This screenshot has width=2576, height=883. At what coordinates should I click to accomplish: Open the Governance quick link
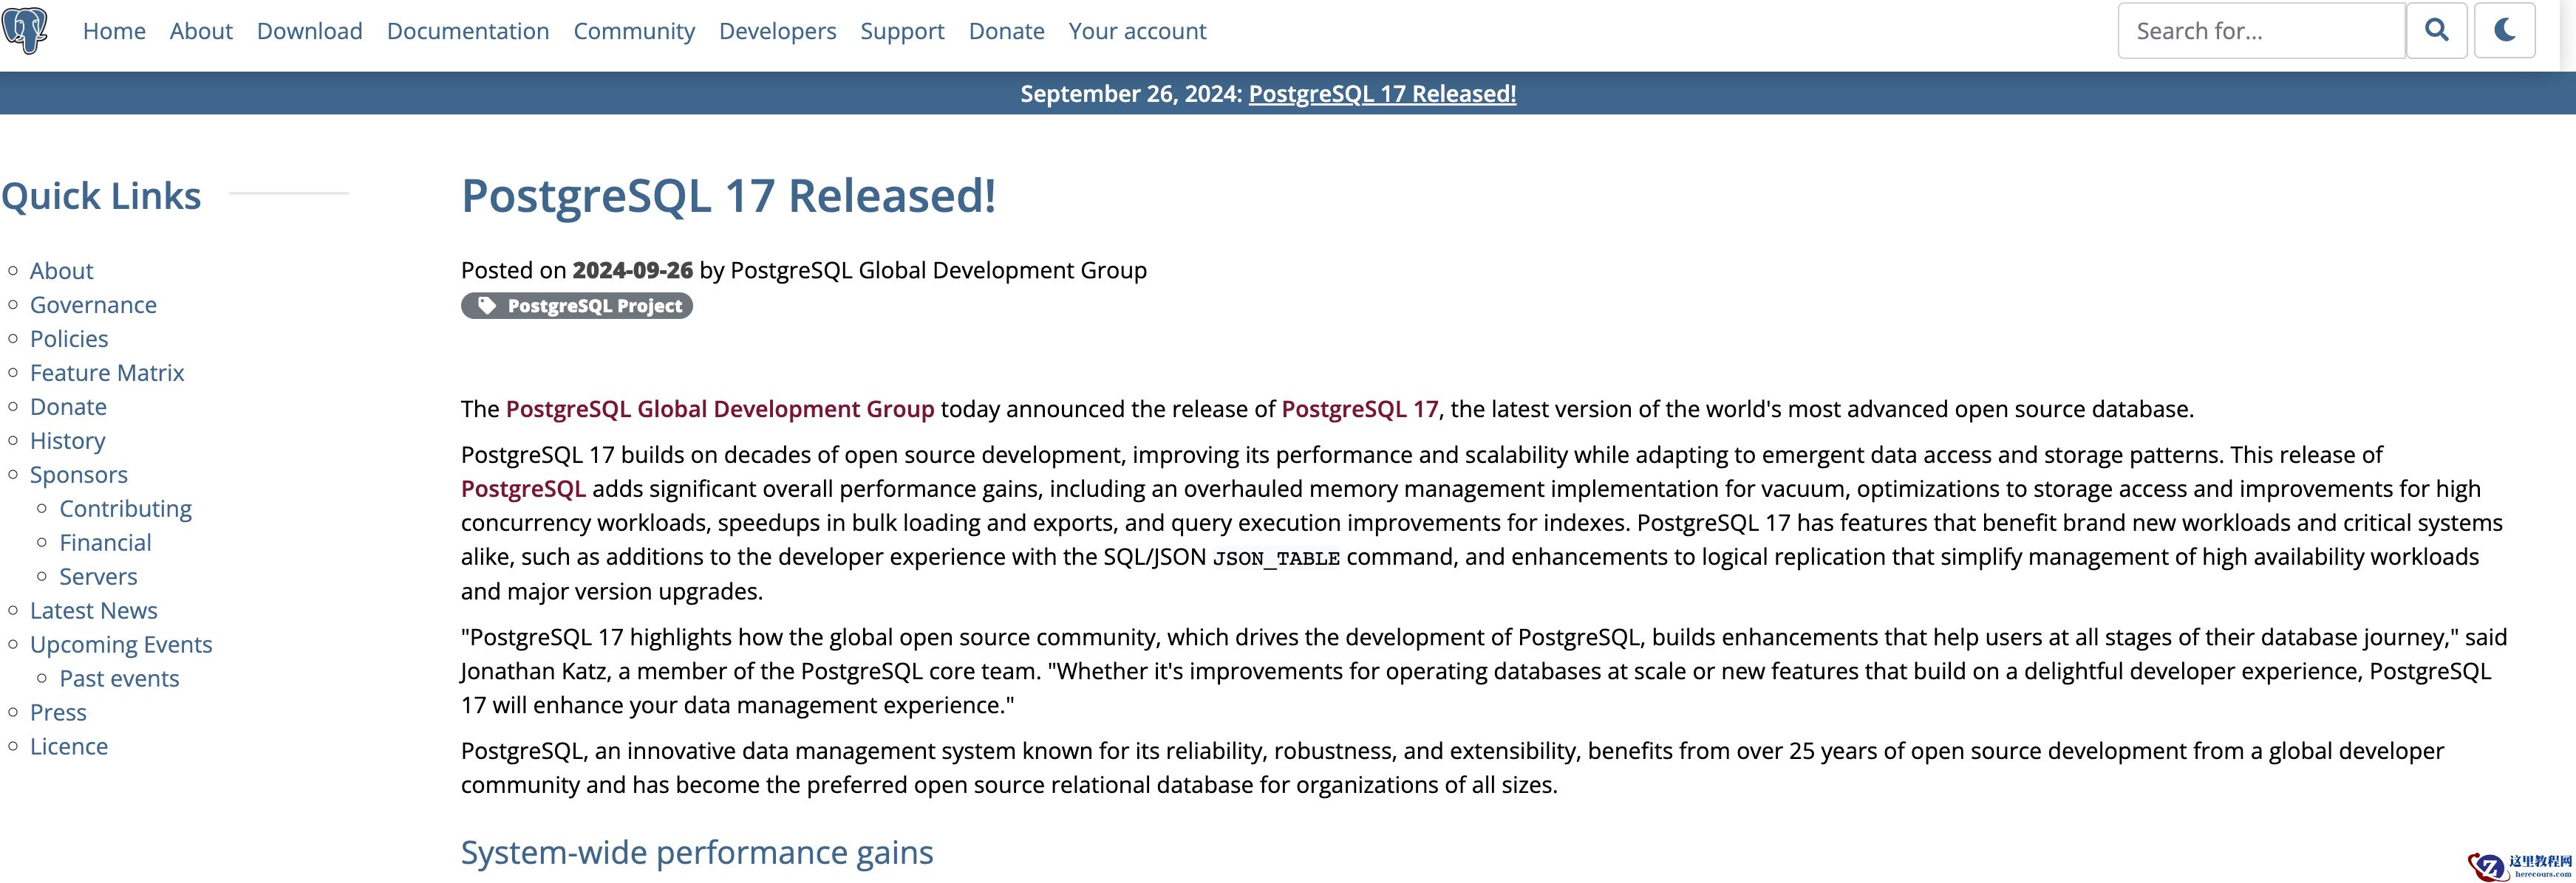[x=93, y=305]
